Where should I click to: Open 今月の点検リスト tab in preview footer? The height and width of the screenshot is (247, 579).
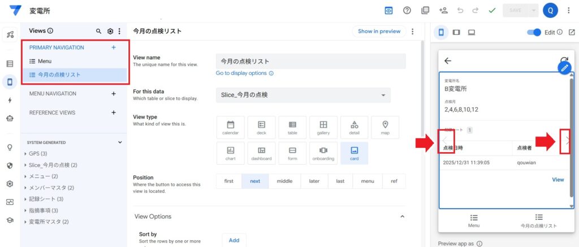tap(538, 220)
